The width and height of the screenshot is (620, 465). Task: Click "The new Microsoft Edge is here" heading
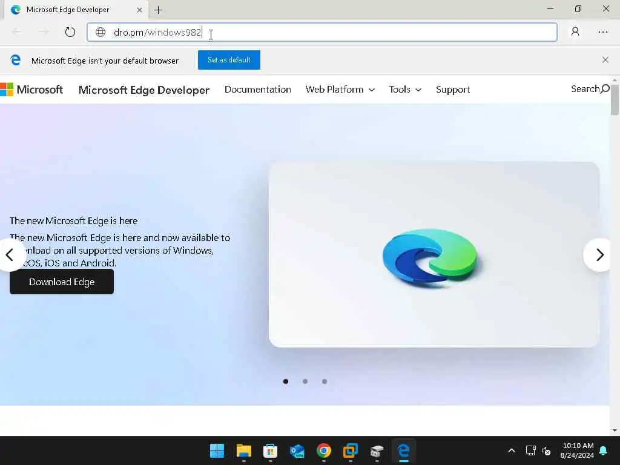pyautogui.click(x=73, y=220)
